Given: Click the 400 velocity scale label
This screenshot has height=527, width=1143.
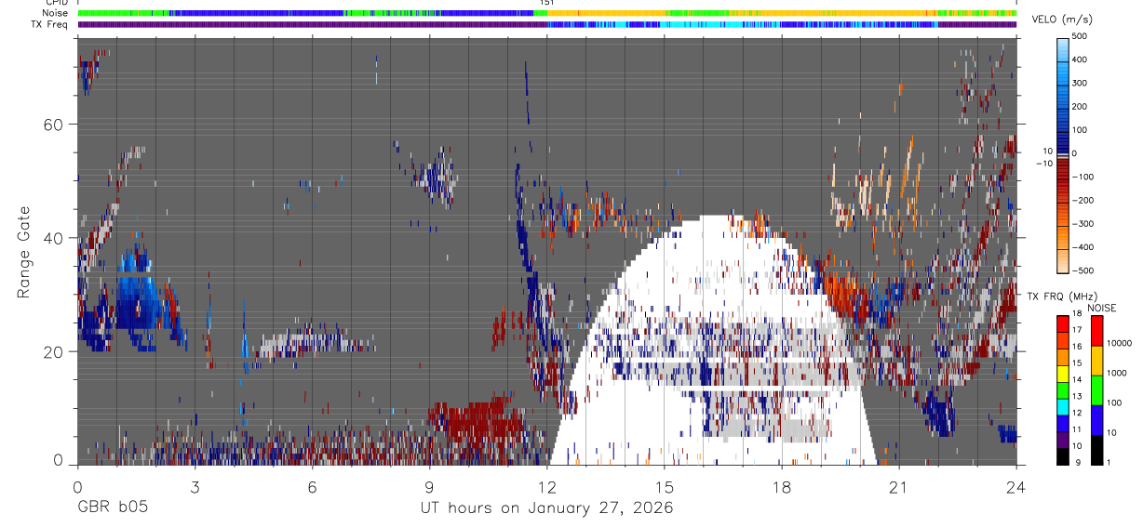Looking at the screenshot, I should [1079, 59].
